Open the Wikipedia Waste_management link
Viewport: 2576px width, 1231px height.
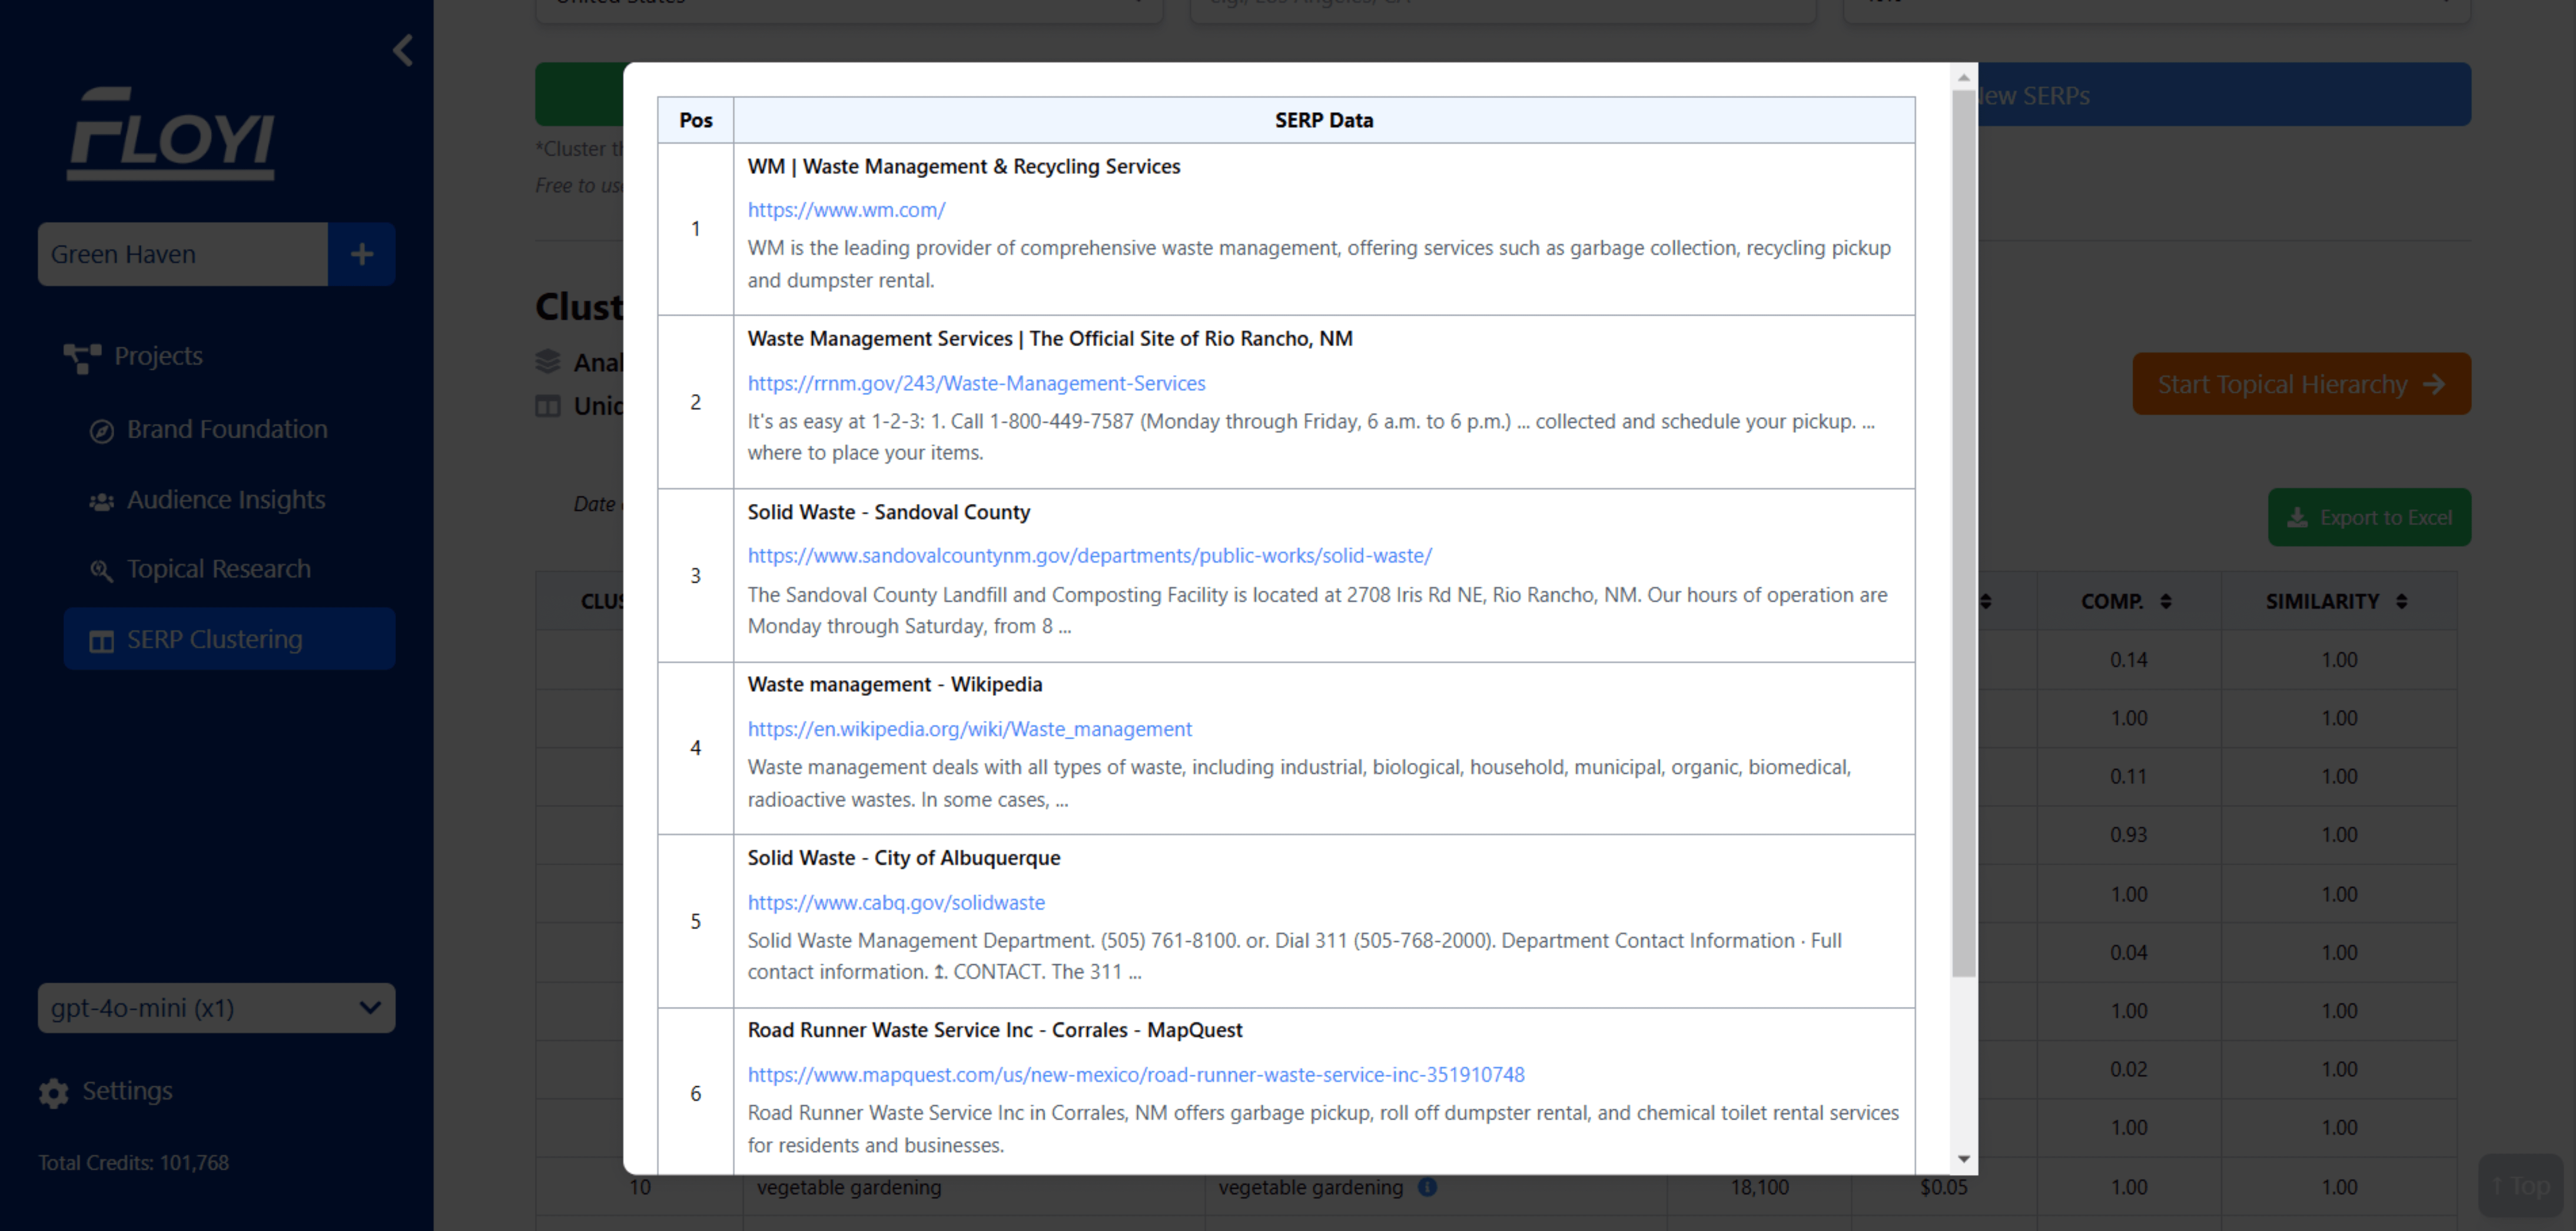click(x=969, y=728)
